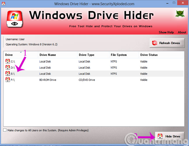189x146 pixels.
Task: Open the About link
Action: 182,32
